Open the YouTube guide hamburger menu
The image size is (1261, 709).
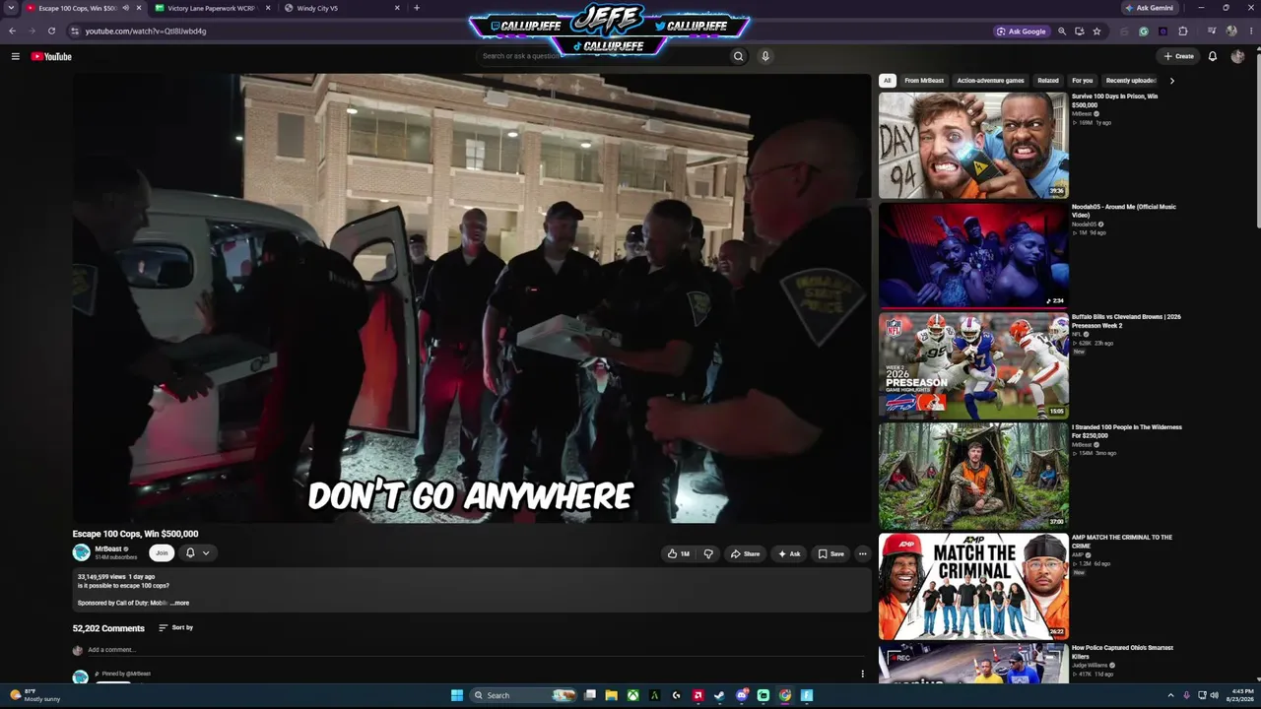(x=15, y=56)
